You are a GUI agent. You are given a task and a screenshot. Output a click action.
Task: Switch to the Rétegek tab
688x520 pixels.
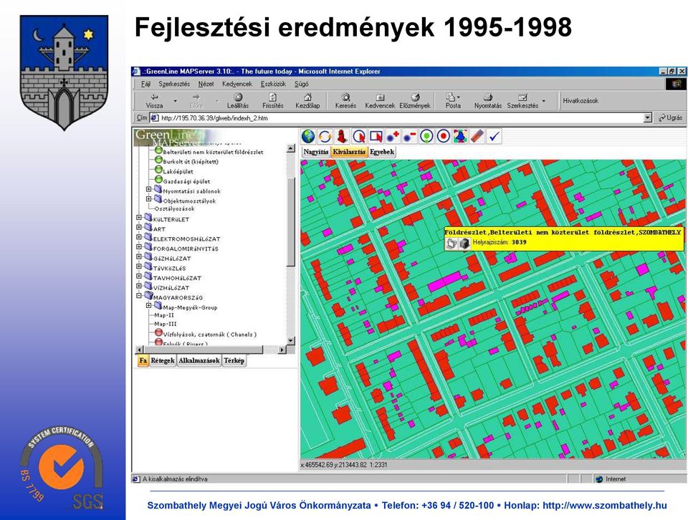(x=163, y=360)
